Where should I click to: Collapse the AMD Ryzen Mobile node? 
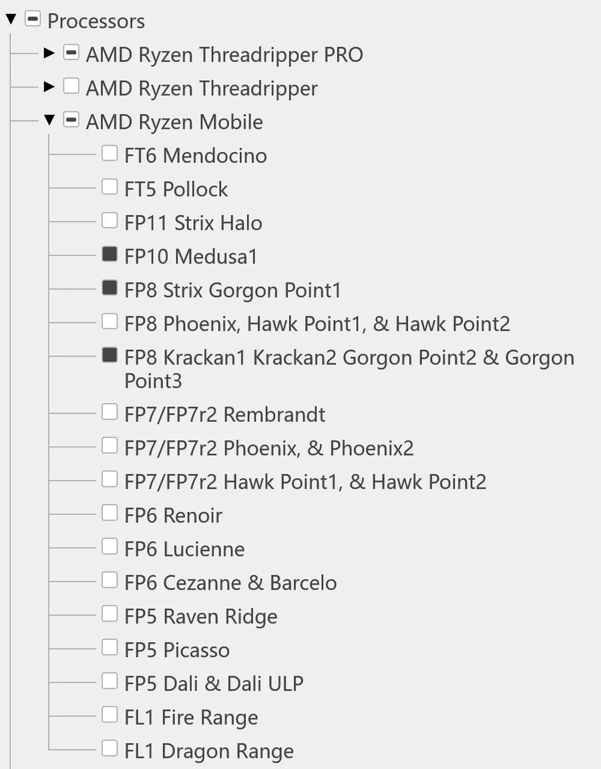coord(49,120)
